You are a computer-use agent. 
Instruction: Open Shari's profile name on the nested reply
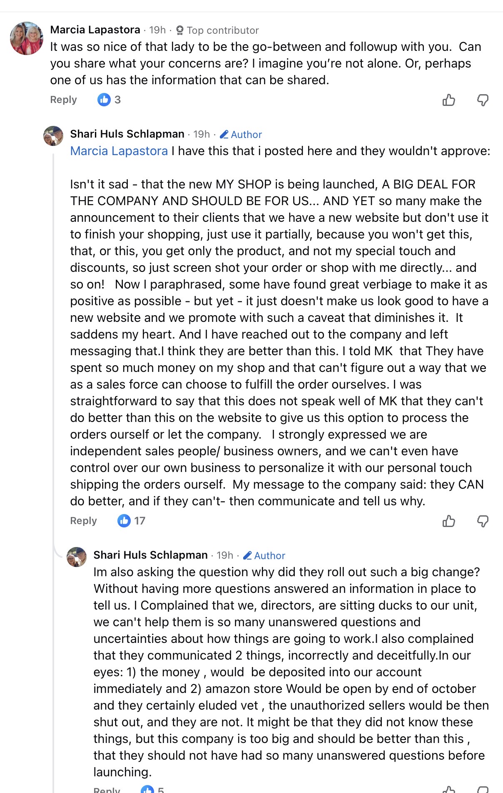[150, 555]
